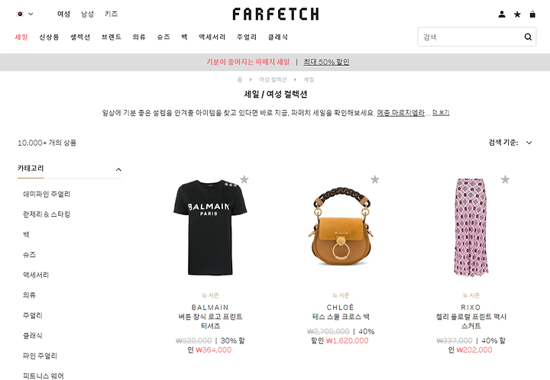The width and height of the screenshot is (550, 380).
Task: Open the 세일 menu in navigation
Action: pos(21,37)
